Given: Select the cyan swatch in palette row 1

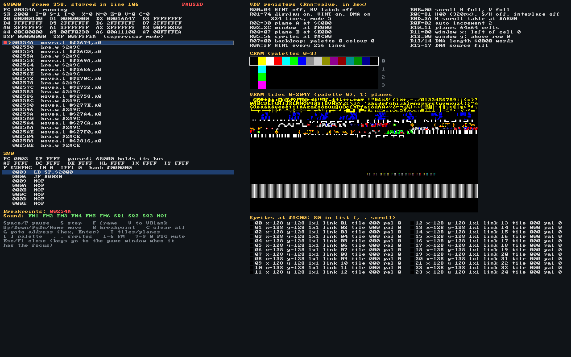Looking at the screenshot, I should click(x=262, y=69).
